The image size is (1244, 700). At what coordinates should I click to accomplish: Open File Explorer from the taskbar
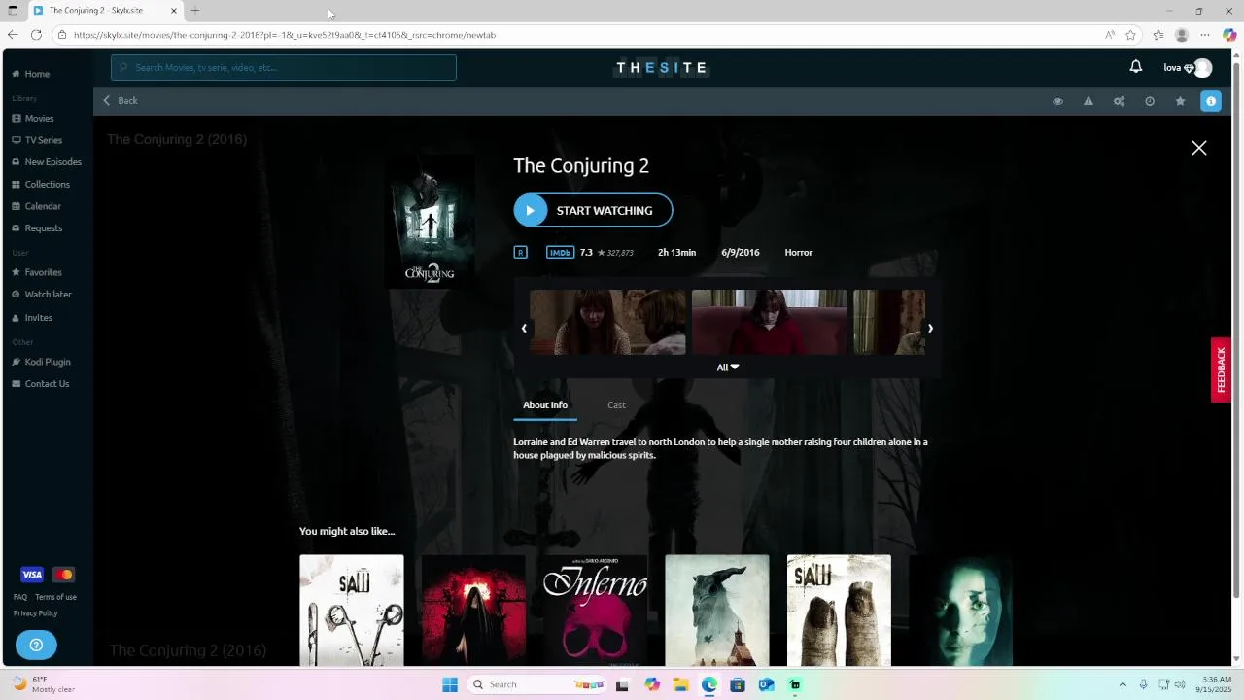[x=680, y=684]
